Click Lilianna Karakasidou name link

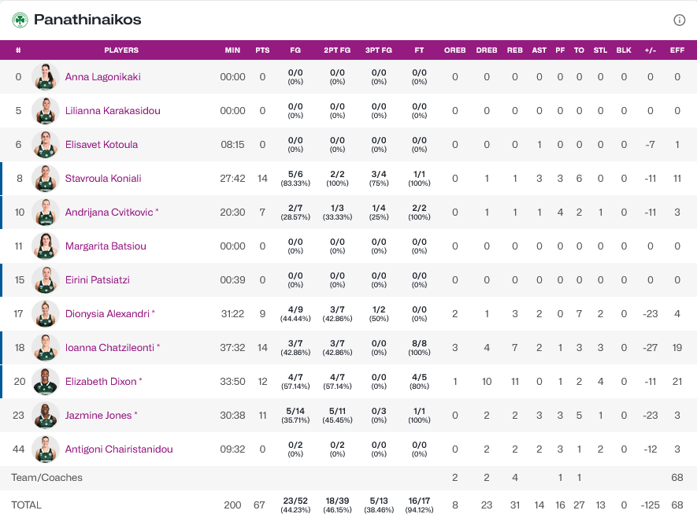113,111
